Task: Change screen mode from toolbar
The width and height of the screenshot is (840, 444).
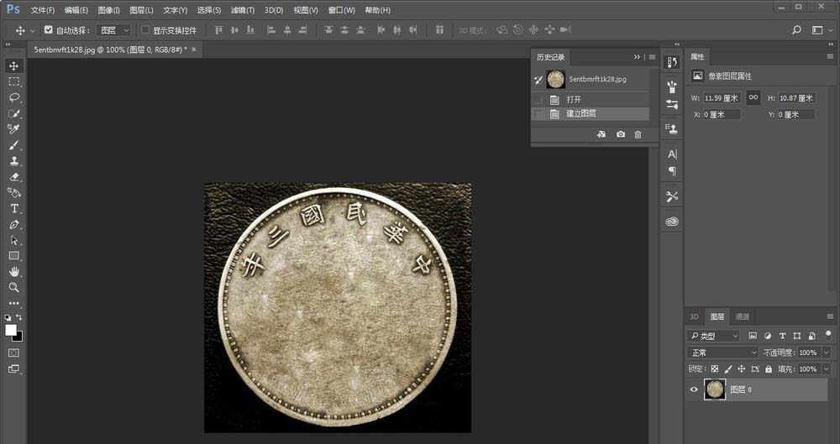Action: (x=14, y=369)
